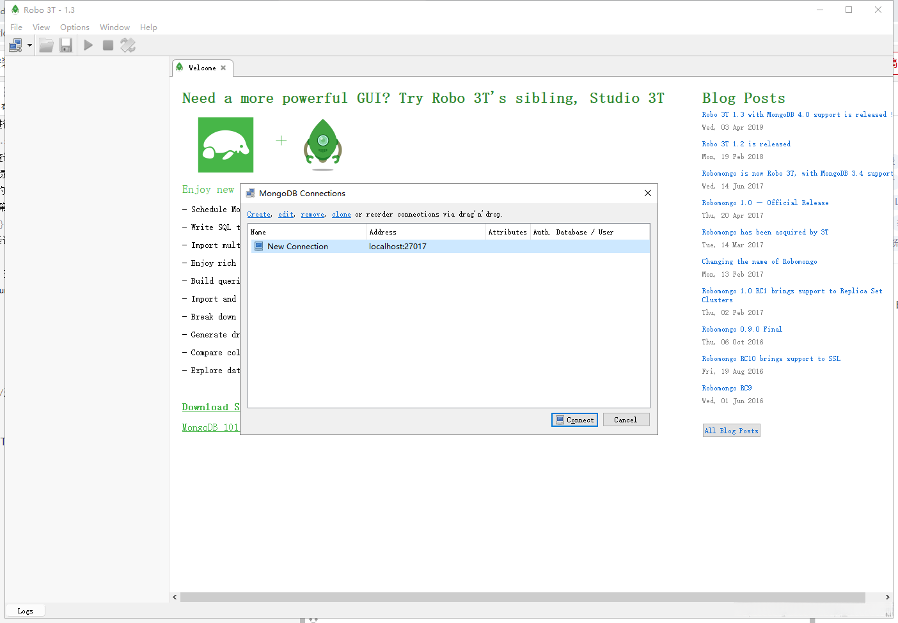This screenshot has width=898, height=623.
Task: Click the Cancel button
Action: click(626, 420)
